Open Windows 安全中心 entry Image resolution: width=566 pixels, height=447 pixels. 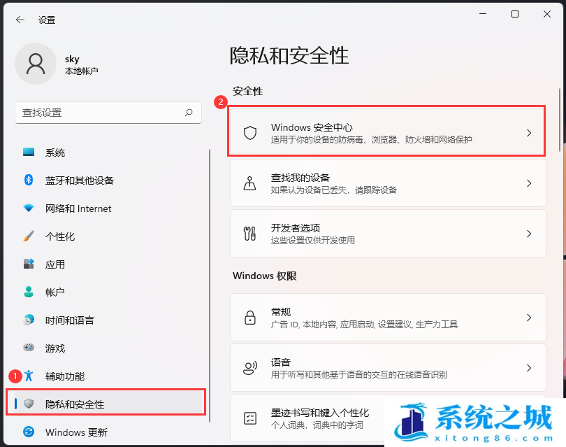[x=388, y=133]
